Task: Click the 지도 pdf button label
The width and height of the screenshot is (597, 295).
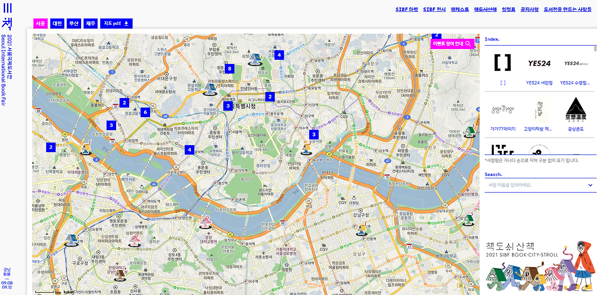Action: 112,23
